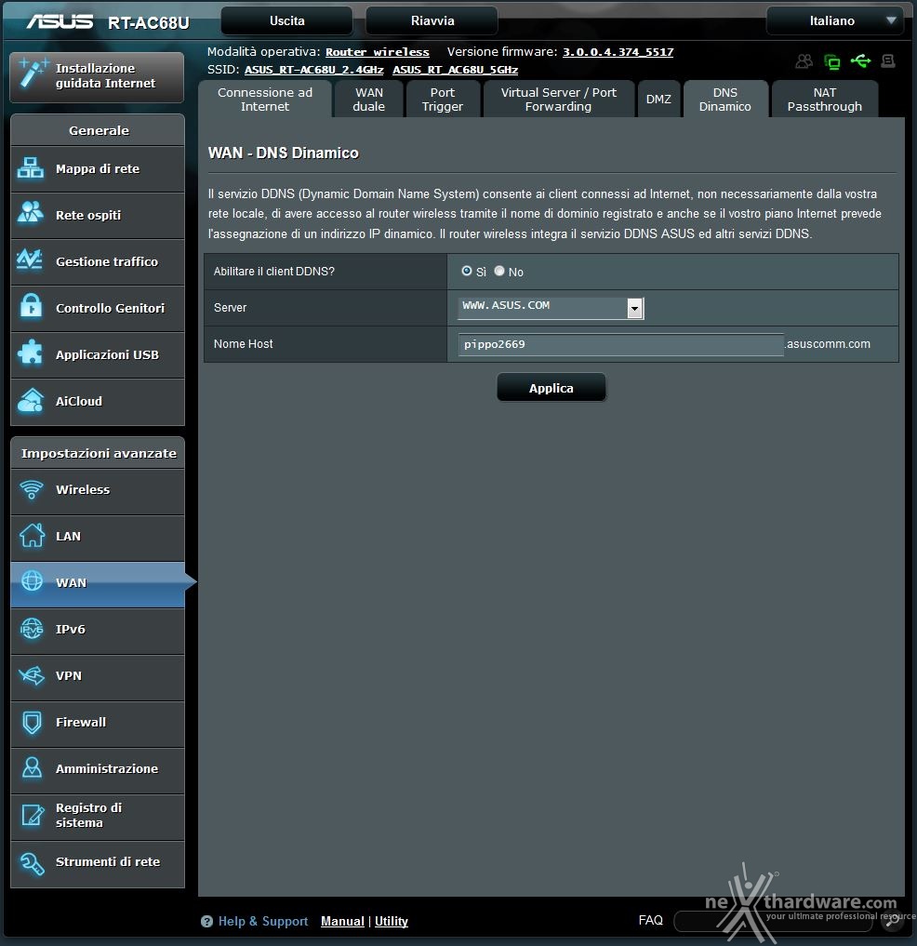Open the Server dropdown showing WWW.ASUS.COM
Image resolution: width=917 pixels, height=946 pixels.
551,308
